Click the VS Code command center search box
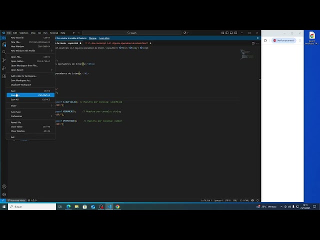Screen dimensions: 320x240 pos(131,32)
